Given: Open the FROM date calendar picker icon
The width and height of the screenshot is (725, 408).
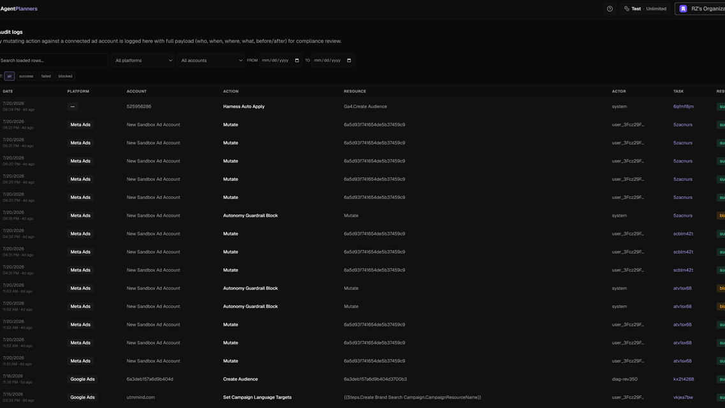Looking at the screenshot, I should [x=297, y=61].
